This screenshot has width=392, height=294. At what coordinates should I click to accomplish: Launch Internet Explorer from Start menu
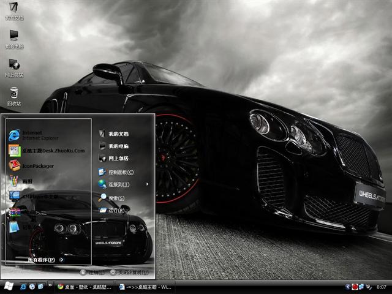(34, 135)
